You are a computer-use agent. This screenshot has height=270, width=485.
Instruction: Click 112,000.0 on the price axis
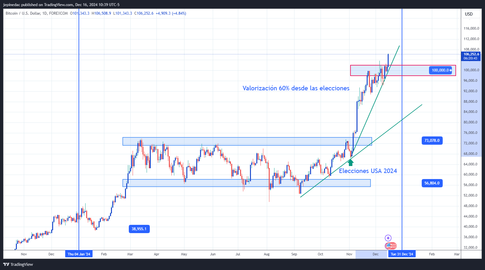(x=471, y=39)
